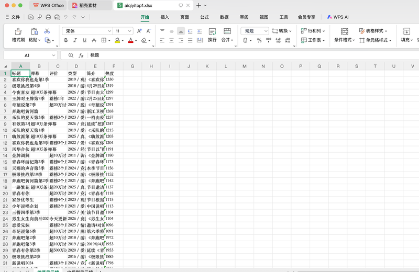This screenshot has width=419, height=272.
Task: Click the Fill (填充) icon
Action: [x=406, y=31]
